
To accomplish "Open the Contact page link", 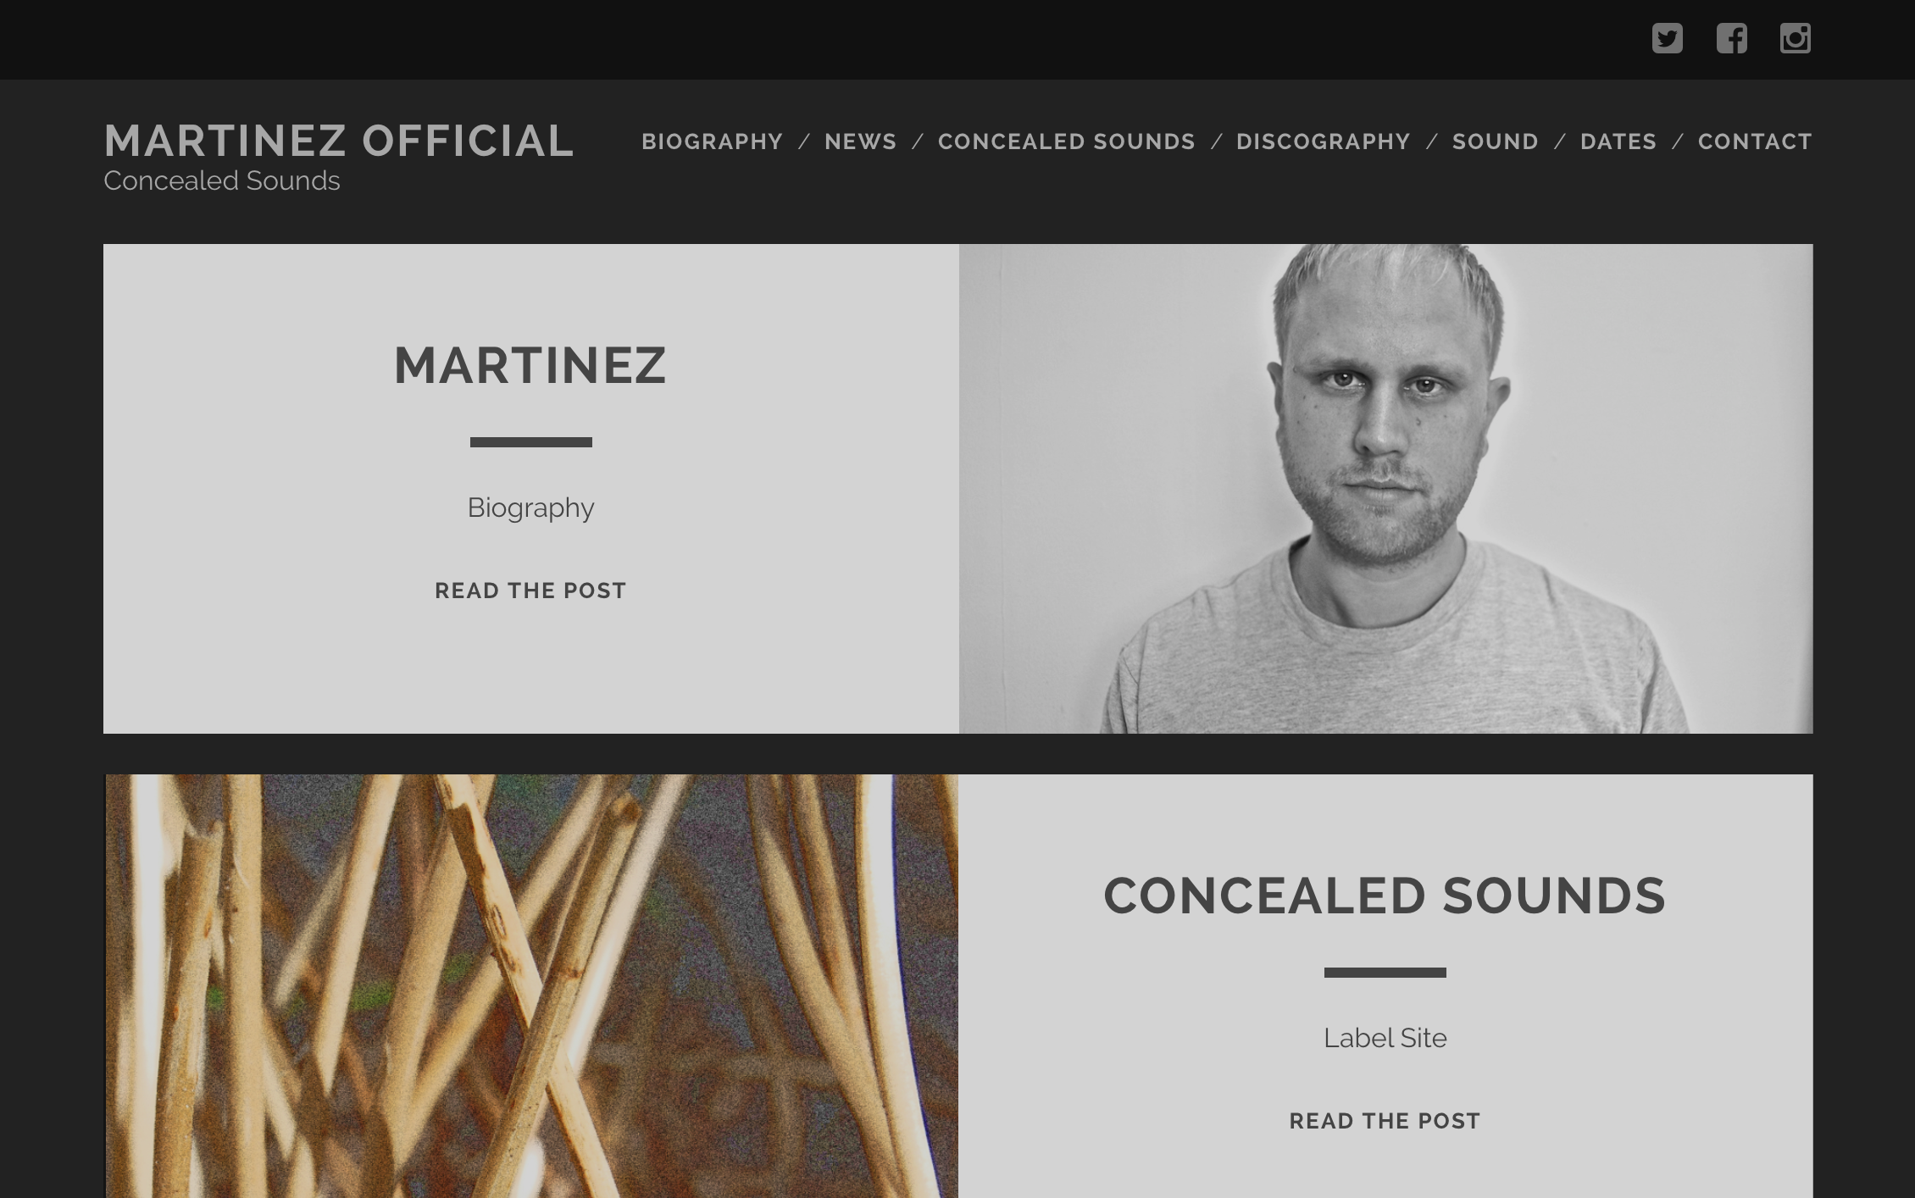I will [1754, 141].
